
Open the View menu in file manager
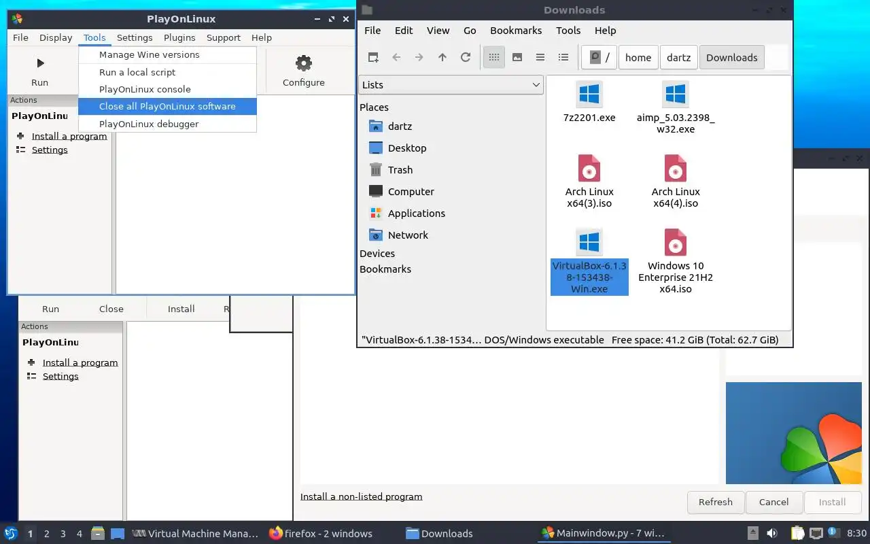438,31
